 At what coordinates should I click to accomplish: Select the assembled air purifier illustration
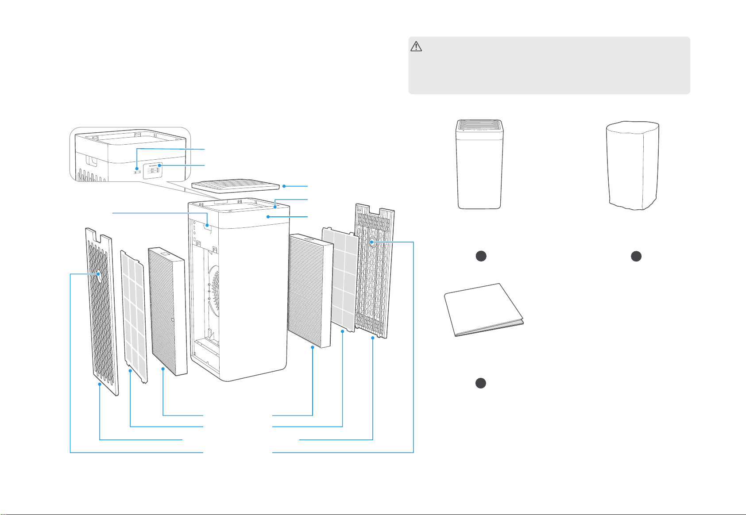pyautogui.click(x=479, y=164)
